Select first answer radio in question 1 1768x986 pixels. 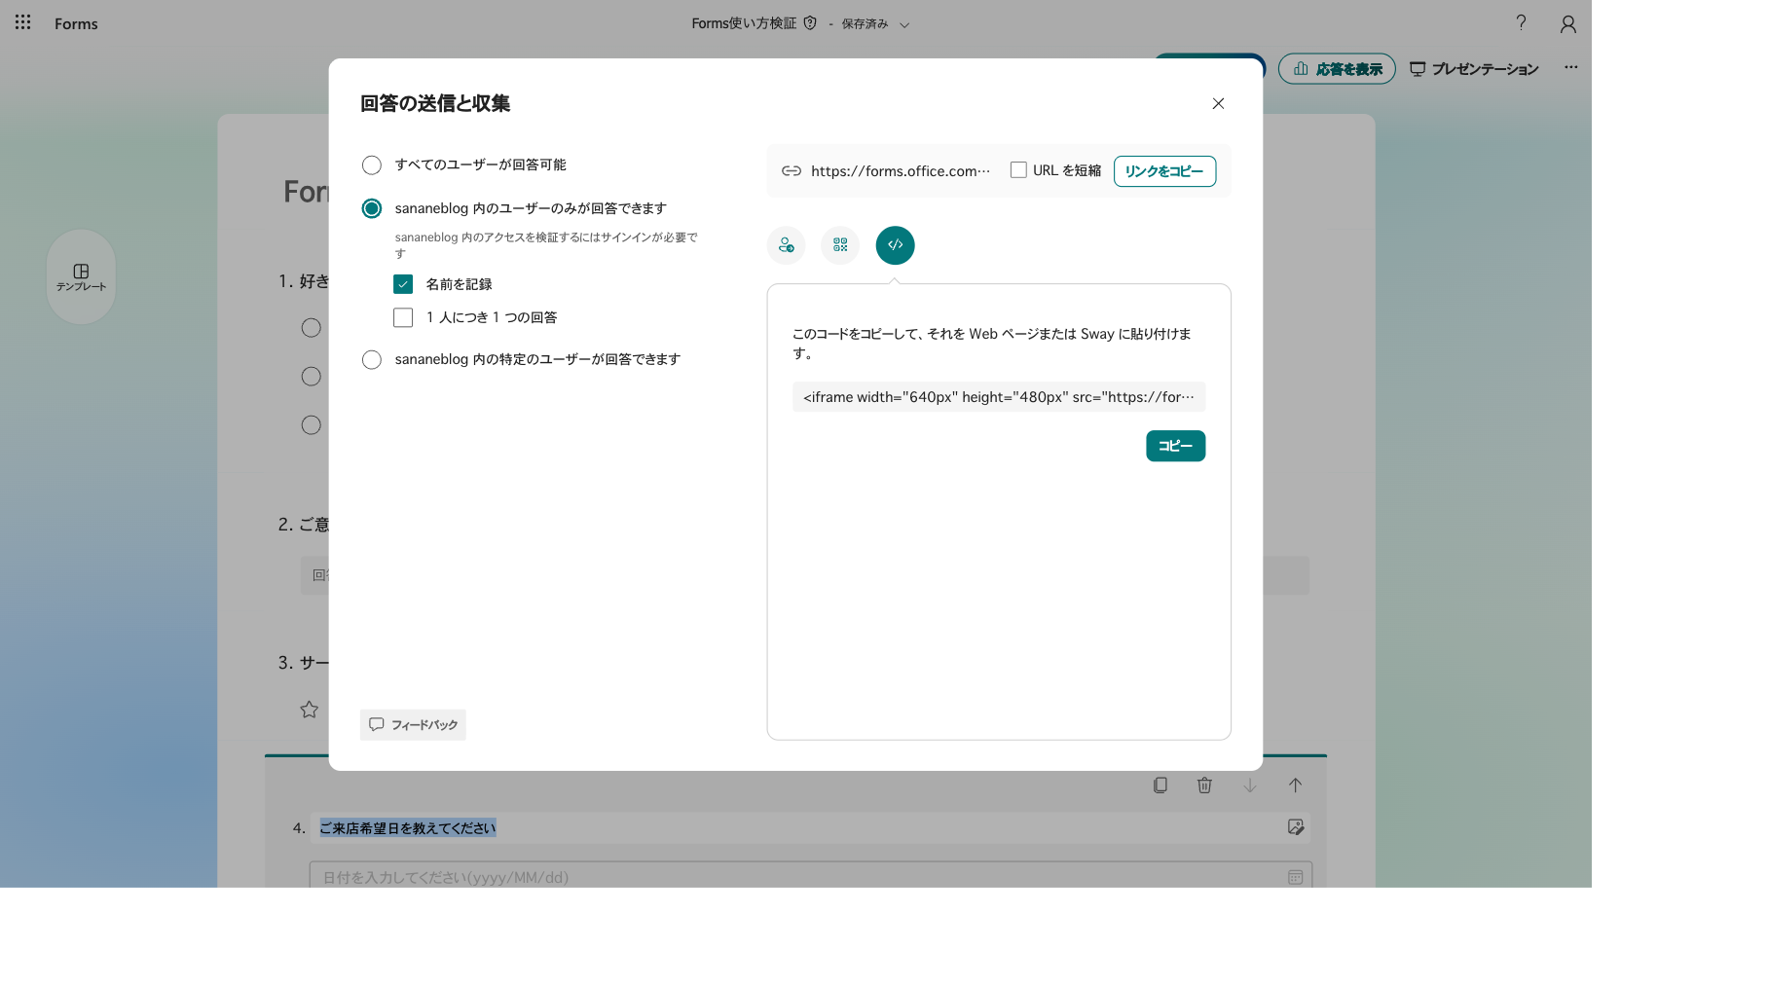[x=311, y=328]
